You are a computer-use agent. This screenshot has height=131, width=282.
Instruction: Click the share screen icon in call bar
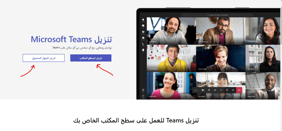(215, 90)
